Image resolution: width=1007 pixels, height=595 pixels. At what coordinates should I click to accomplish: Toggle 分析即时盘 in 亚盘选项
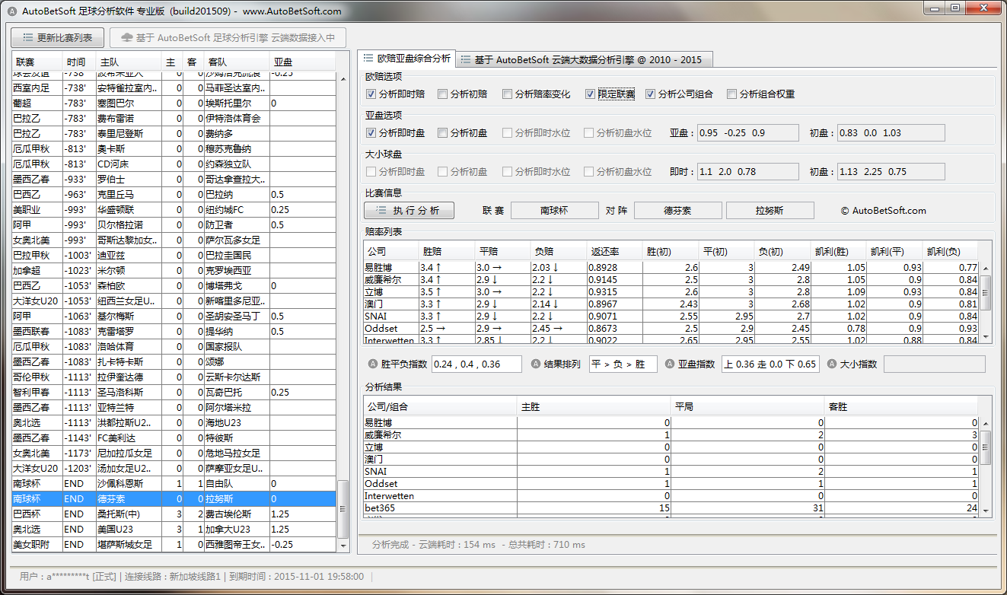371,132
